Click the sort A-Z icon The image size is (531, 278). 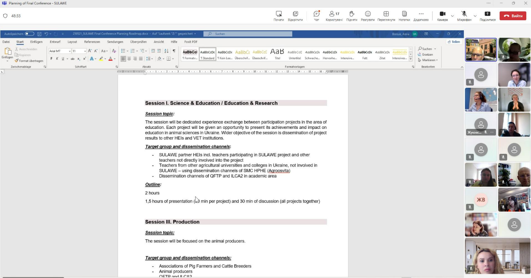166,51
